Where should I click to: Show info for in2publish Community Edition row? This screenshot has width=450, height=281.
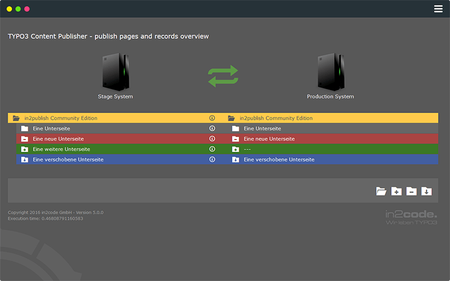[x=212, y=118]
